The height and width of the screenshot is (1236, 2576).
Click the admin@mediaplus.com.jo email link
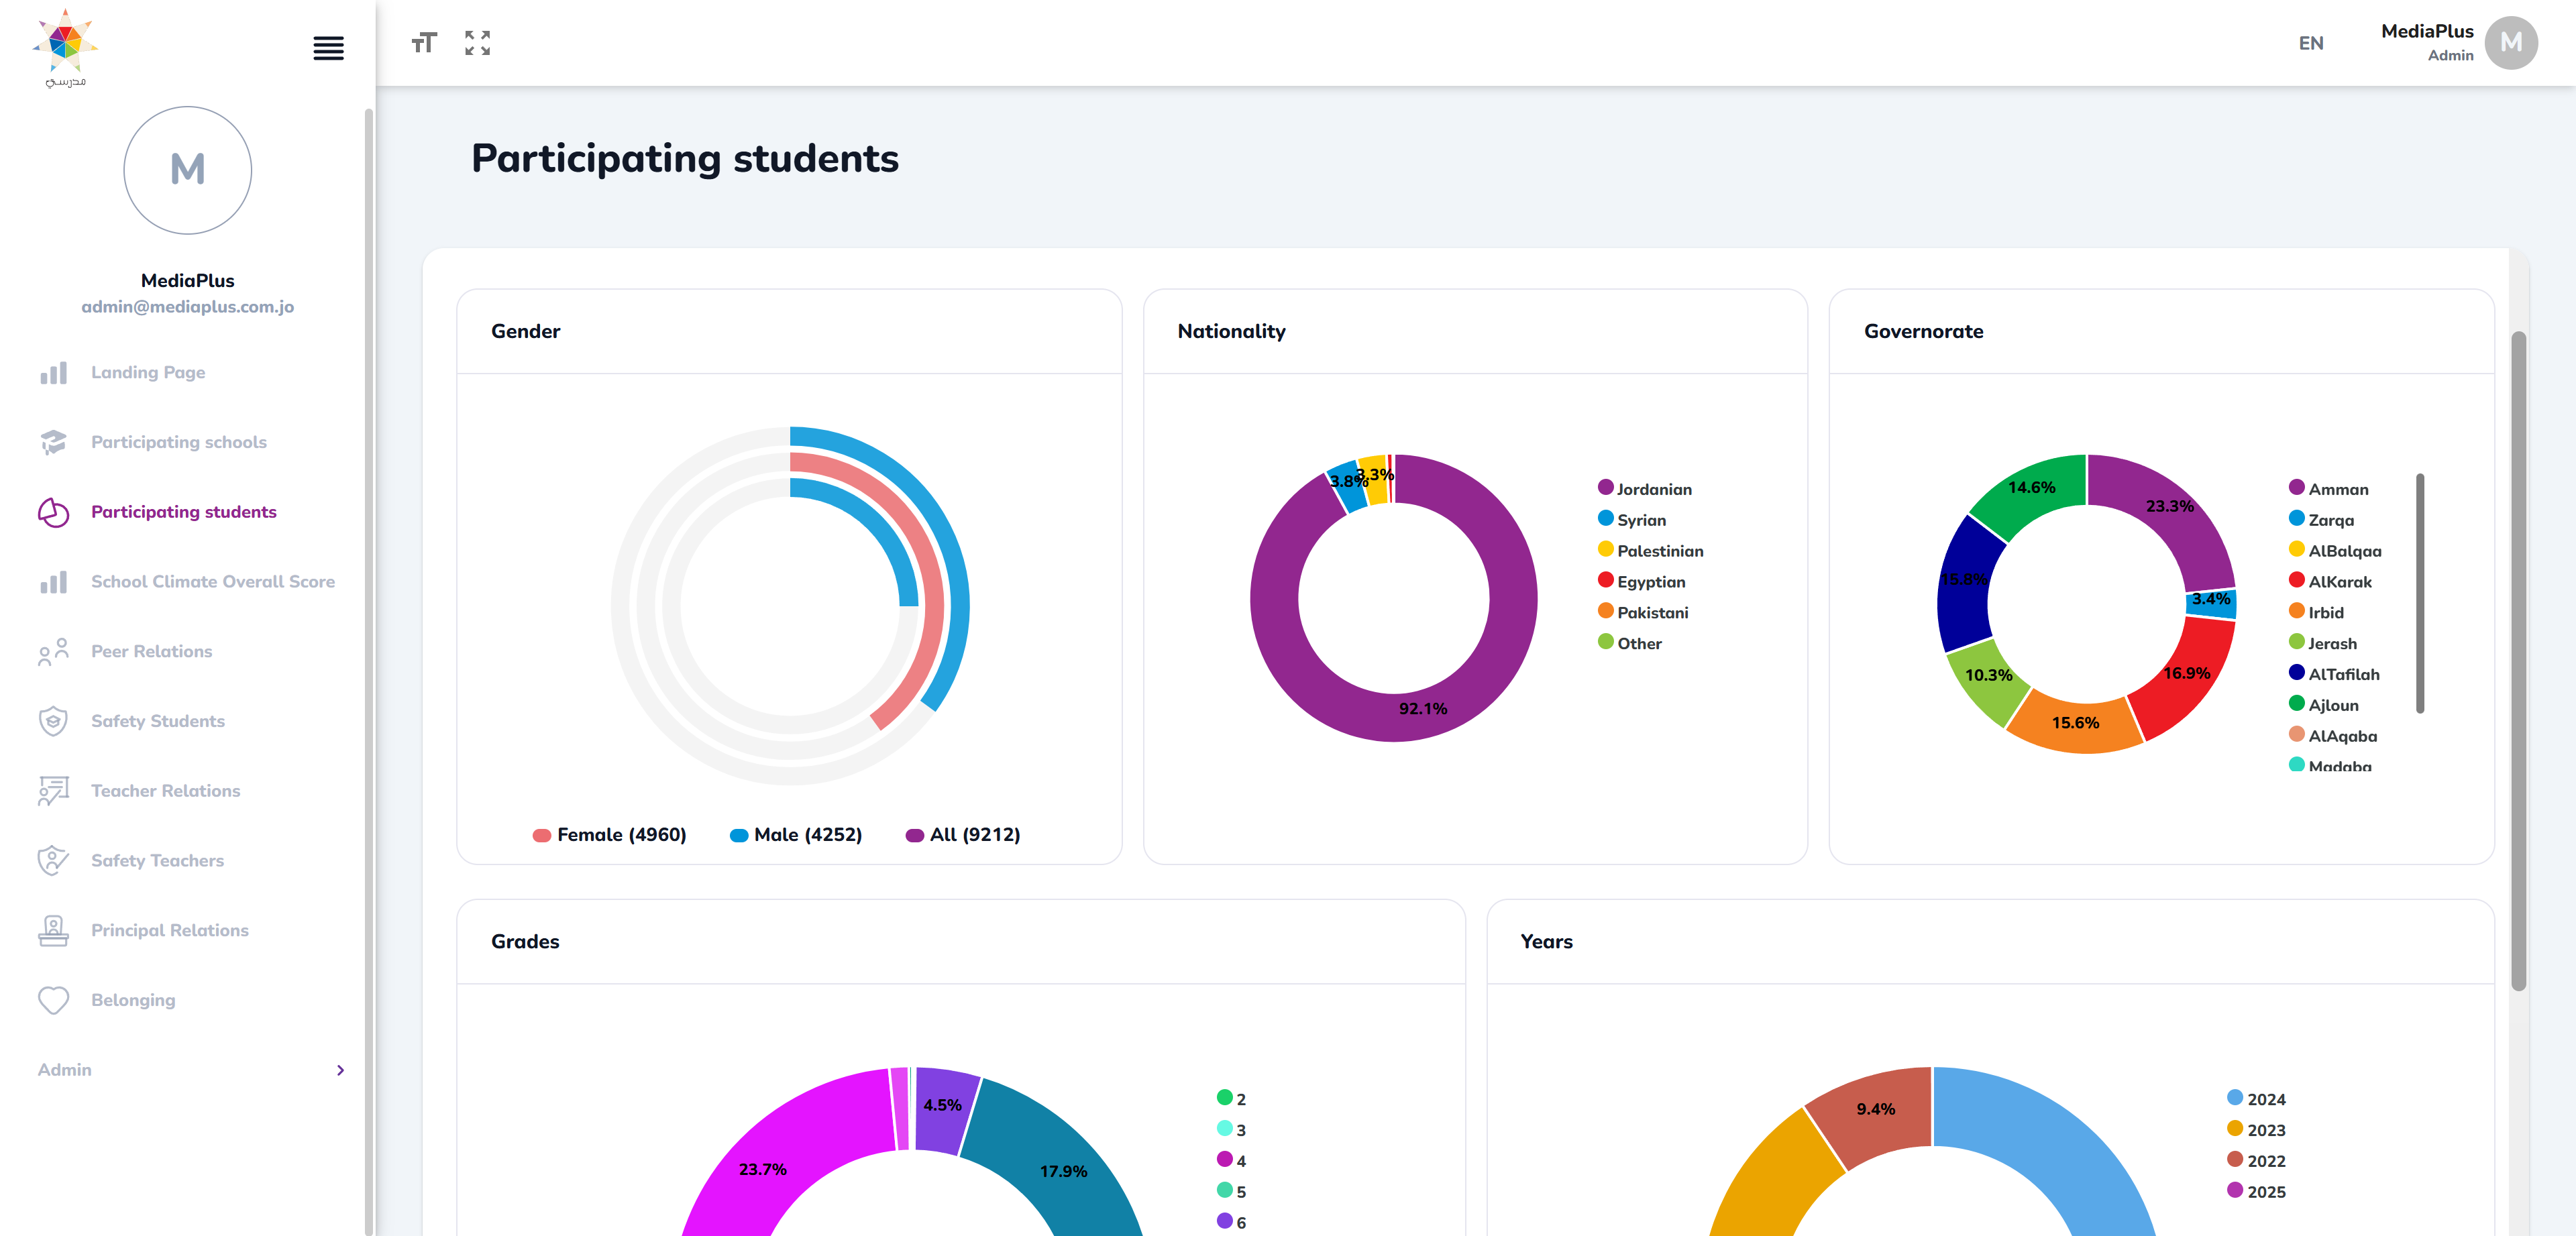(187, 307)
